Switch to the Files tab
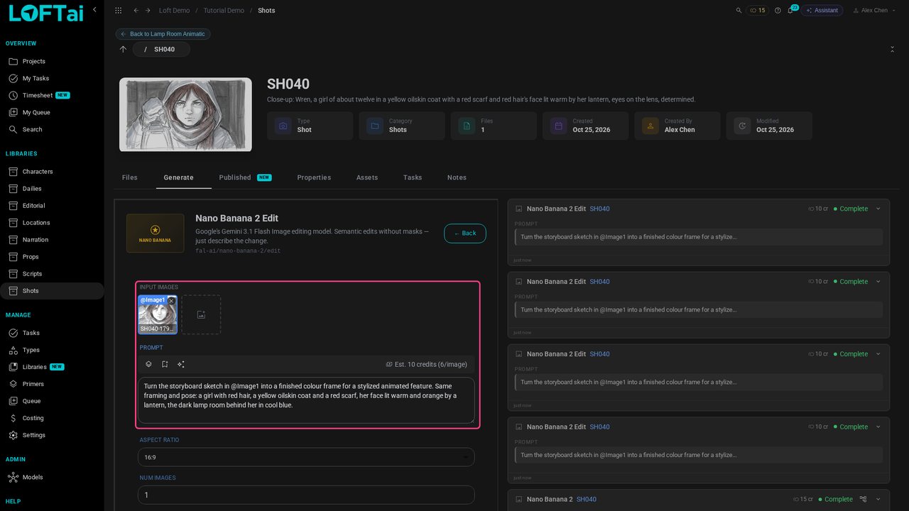This screenshot has height=511, width=909. point(130,177)
